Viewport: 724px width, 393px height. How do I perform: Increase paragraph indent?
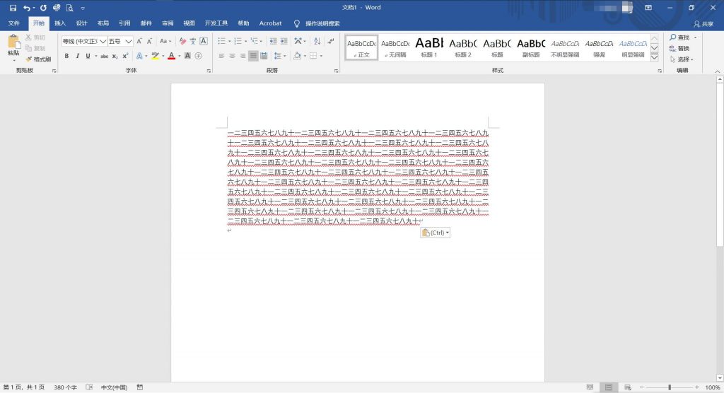284,41
